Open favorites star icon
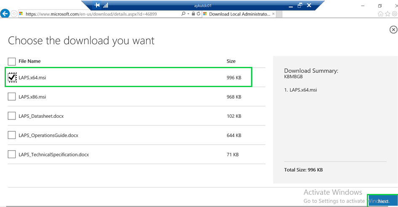Screen dimensions: 398x207 [387, 14]
